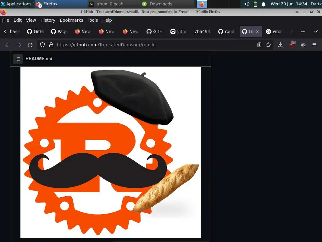This screenshot has width=322, height=242.
Task: Open the tracking protection shield icon
Action: [42, 45]
